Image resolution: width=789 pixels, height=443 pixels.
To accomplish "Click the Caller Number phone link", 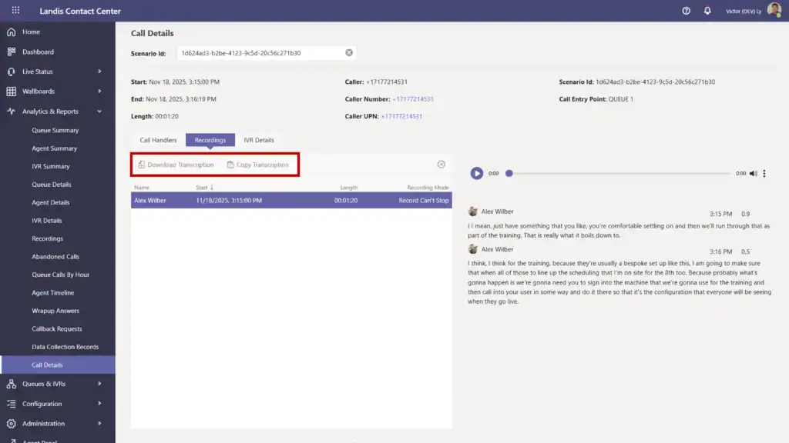I will click(413, 99).
